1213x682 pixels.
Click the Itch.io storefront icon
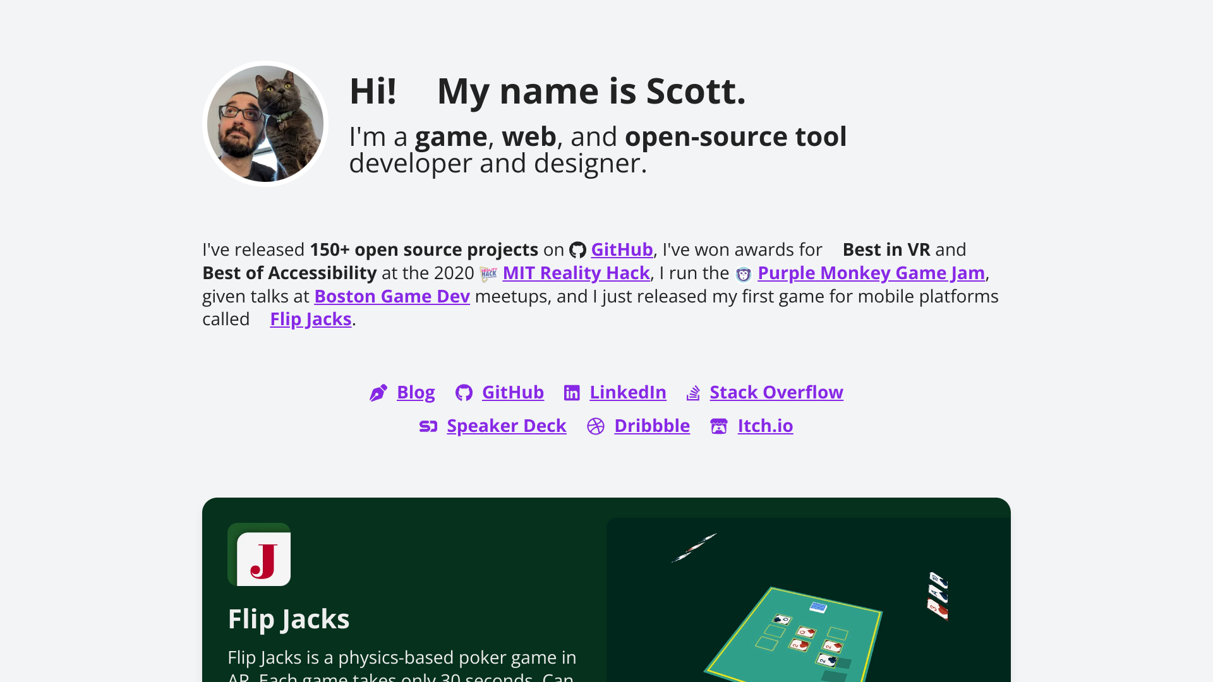pyautogui.click(x=719, y=426)
